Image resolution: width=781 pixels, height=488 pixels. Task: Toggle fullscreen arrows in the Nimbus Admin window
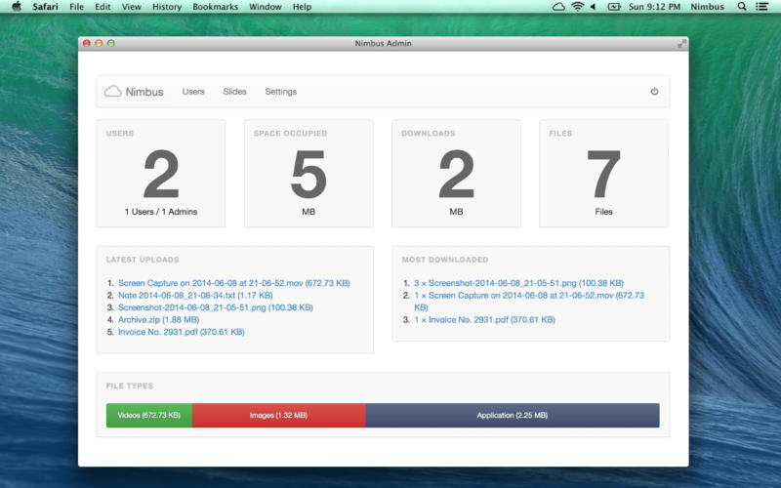[x=681, y=44]
